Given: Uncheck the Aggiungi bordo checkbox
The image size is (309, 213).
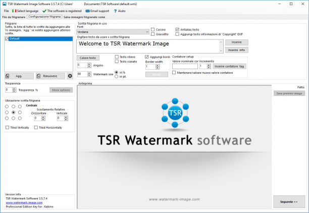Looking at the screenshot, I should [x=146, y=57].
